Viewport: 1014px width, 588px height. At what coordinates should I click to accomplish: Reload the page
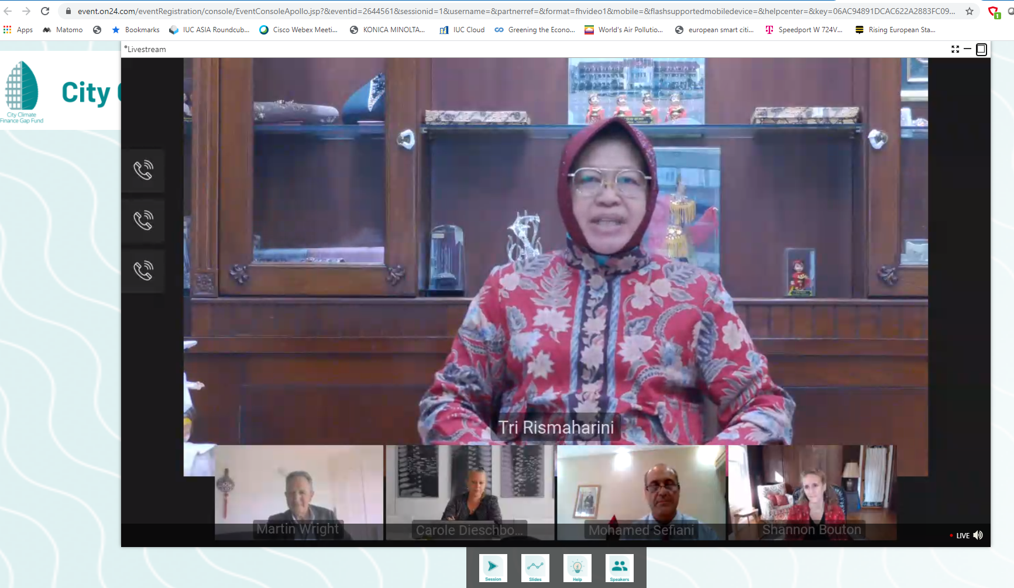pyautogui.click(x=45, y=11)
